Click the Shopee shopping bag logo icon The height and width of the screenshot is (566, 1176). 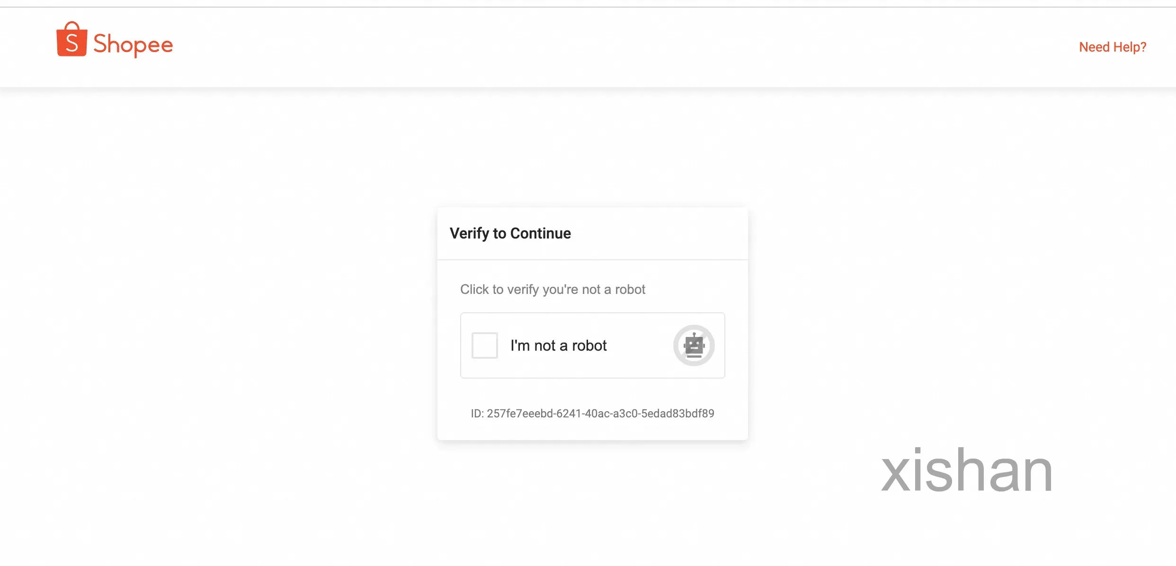point(72,39)
